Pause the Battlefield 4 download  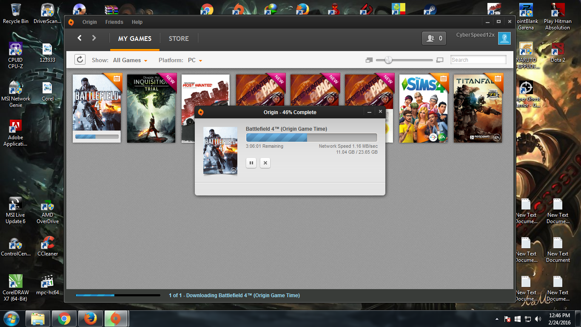[251, 163]
